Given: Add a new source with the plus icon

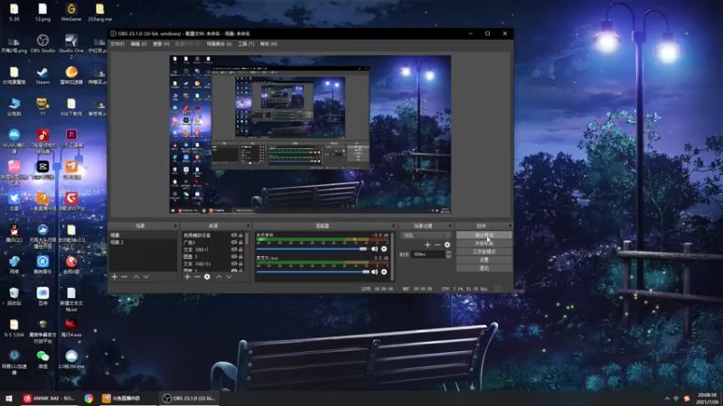Looking at the screenshot, I should click(187, 277).
